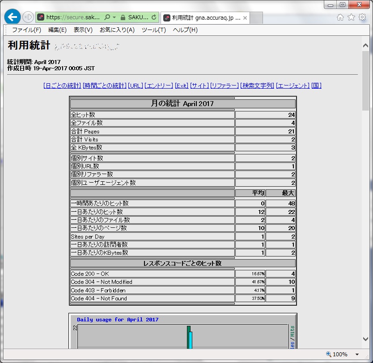Open the ツール(T) menu
The width and height of the screenshot is (373, 363).
click(x=153, y=30)
